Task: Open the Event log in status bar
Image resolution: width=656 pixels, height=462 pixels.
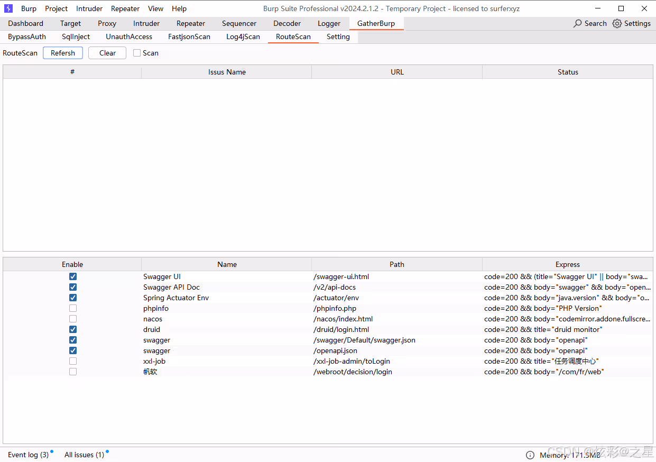Action: [x=28, y=455]
